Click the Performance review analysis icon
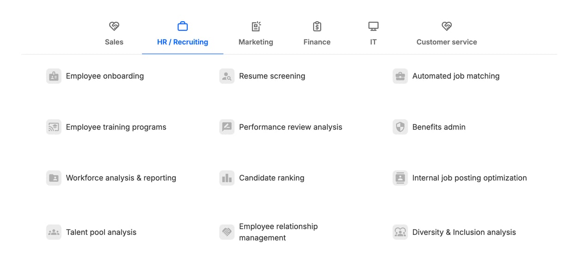Image resolution: width=566 pixels, height=270 pixels. point(227,127)
